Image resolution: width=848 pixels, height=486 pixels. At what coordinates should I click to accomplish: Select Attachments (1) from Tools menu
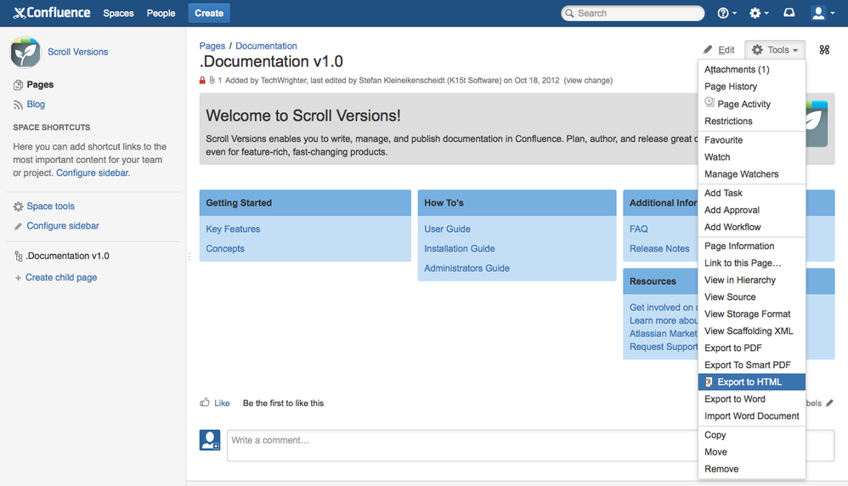point(752,69)
